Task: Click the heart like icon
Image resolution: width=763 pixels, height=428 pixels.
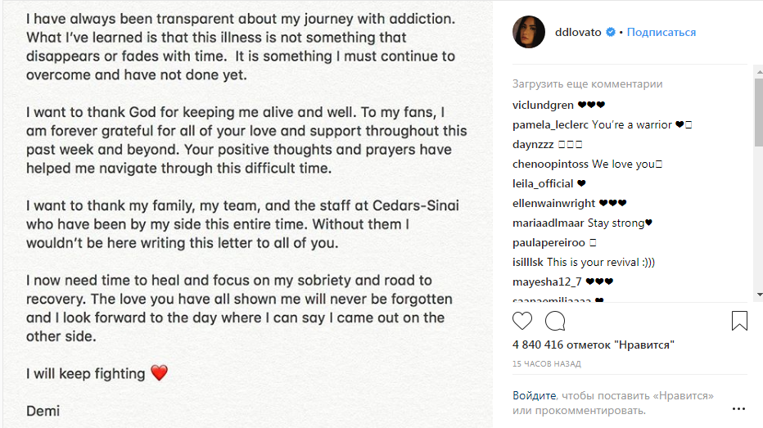Action: pos(522,321)
